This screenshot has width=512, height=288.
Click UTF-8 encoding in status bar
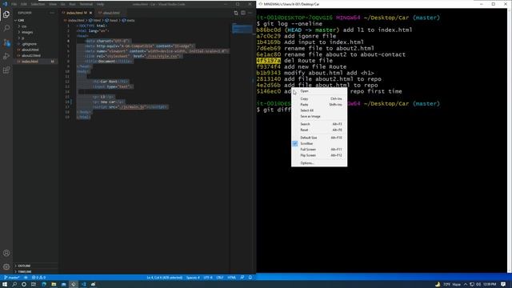tap(208, 278)
